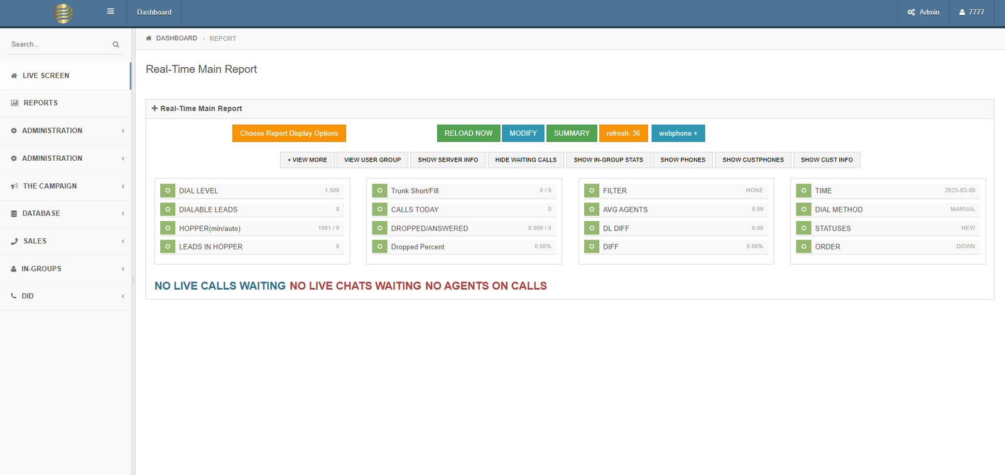Click MODIFY button
Screen dimensions: 1005x475
pos(523,133)
